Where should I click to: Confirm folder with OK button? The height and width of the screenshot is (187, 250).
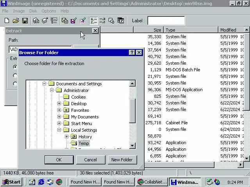pyautogui.click(x=59, y=160)
